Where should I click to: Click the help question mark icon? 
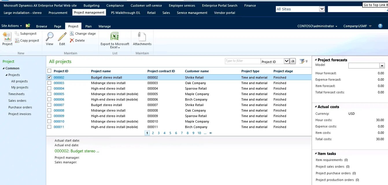(380, 26)
